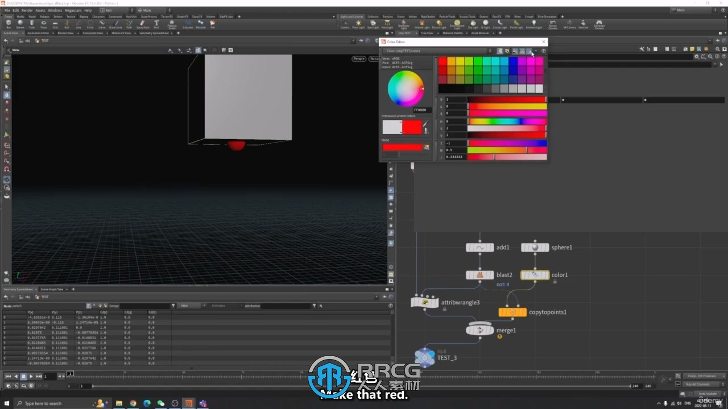
Task: Toggle the Point Light shelf tool
Action: tap(358, 24)
